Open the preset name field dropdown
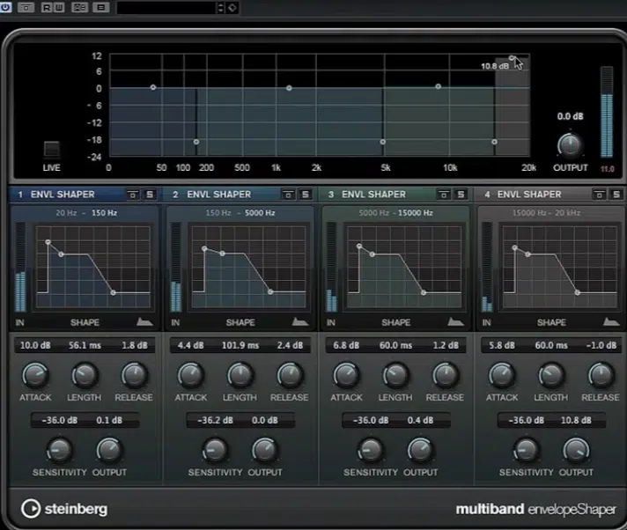The height and width of the screenshot is (530, 627). click(x=166, y=8)
